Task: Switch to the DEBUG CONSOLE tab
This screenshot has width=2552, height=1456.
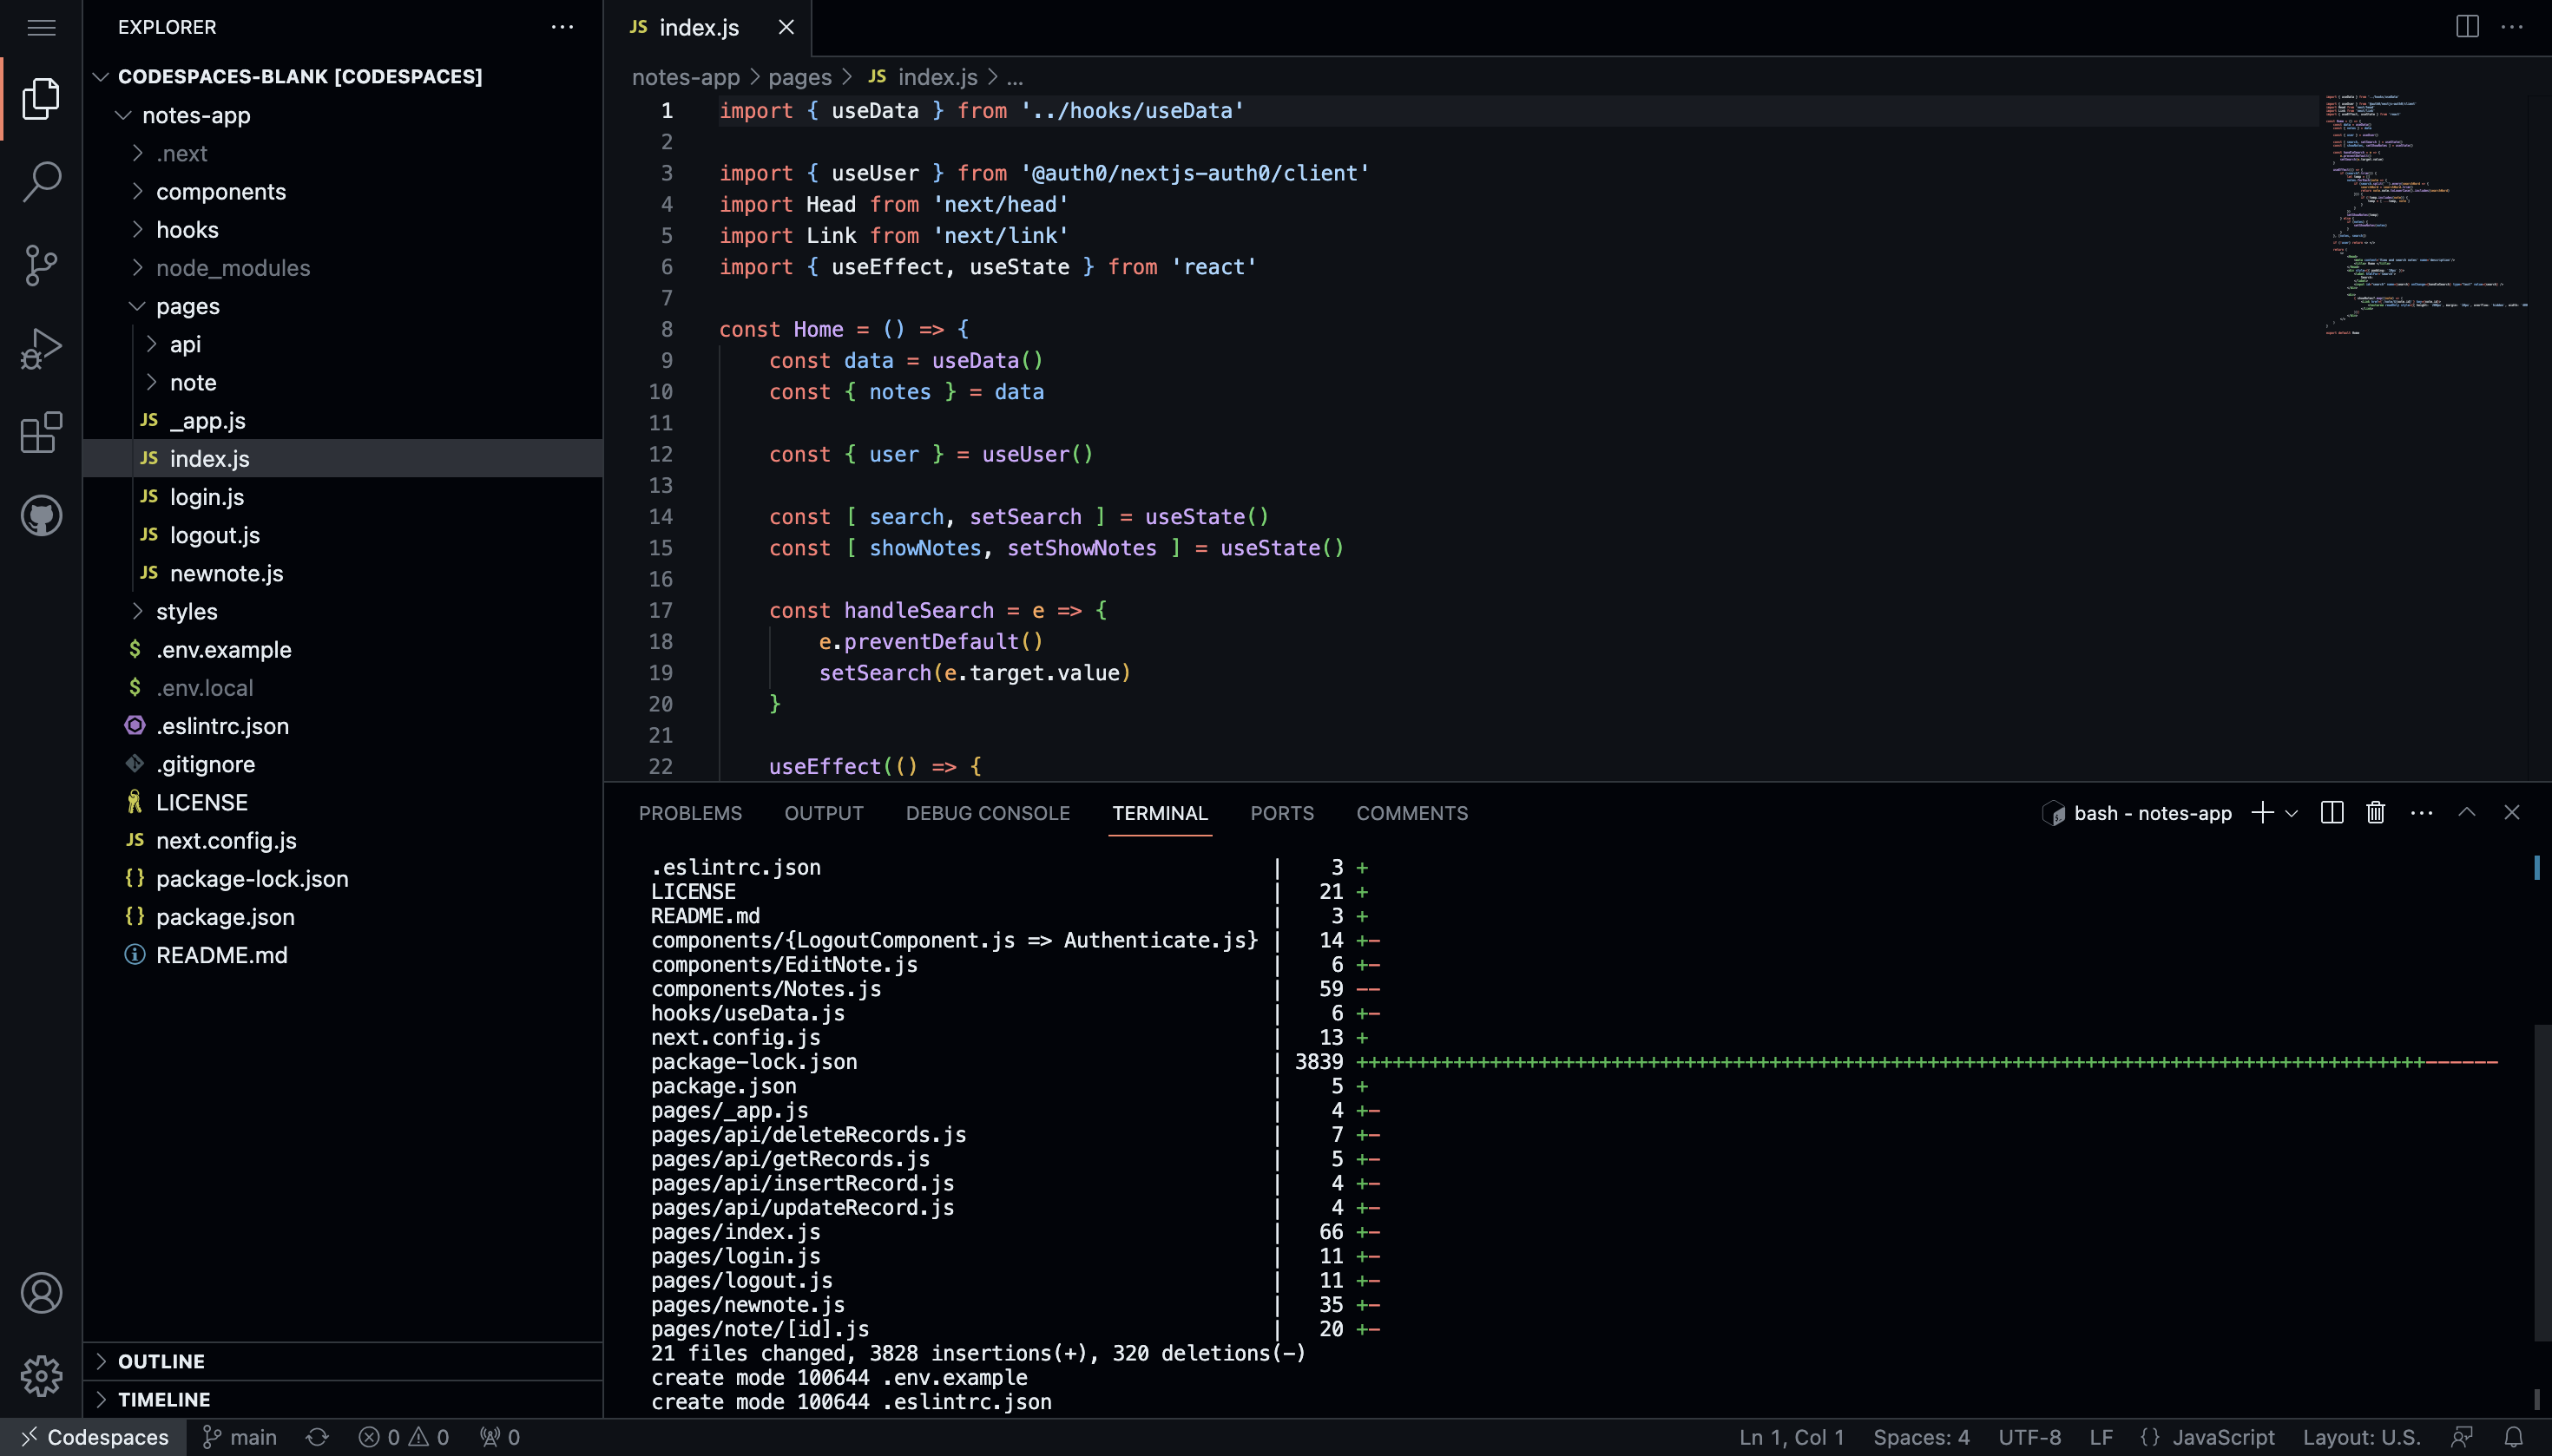Action: (988, 813)
